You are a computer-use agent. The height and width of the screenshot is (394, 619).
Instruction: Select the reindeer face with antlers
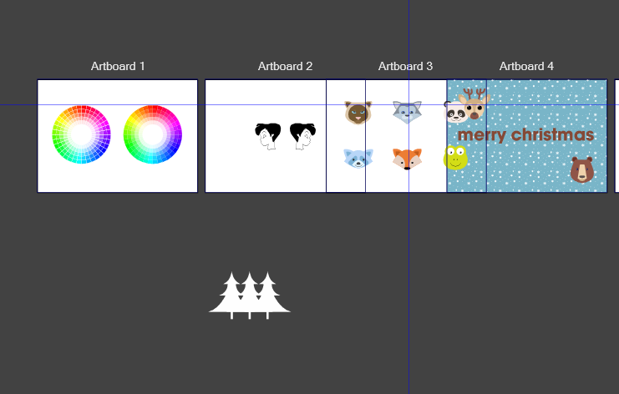[x=475, y=105]
